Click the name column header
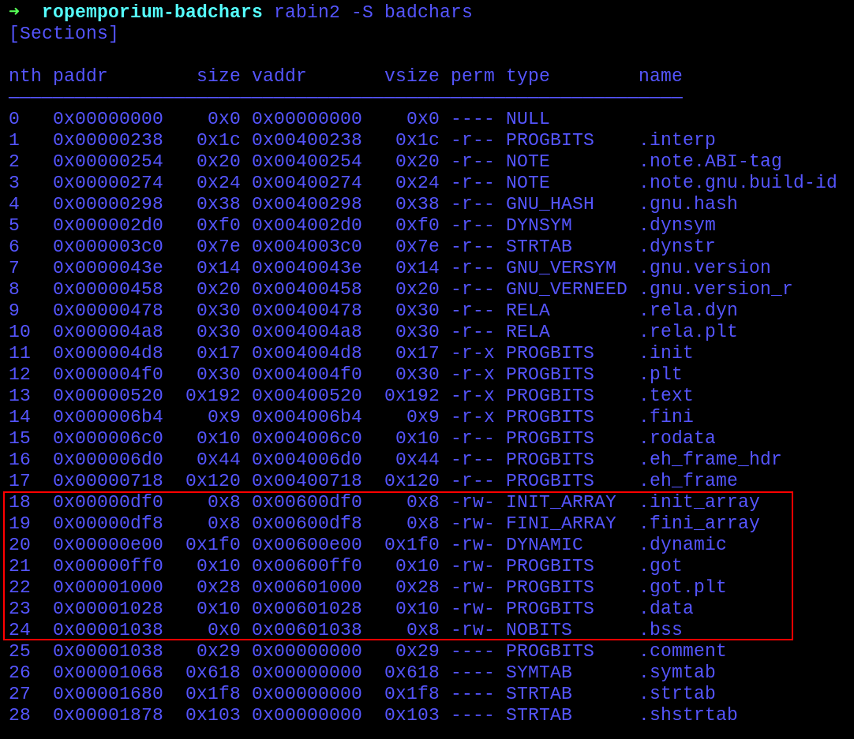854x739 pixels. [660, 77]
